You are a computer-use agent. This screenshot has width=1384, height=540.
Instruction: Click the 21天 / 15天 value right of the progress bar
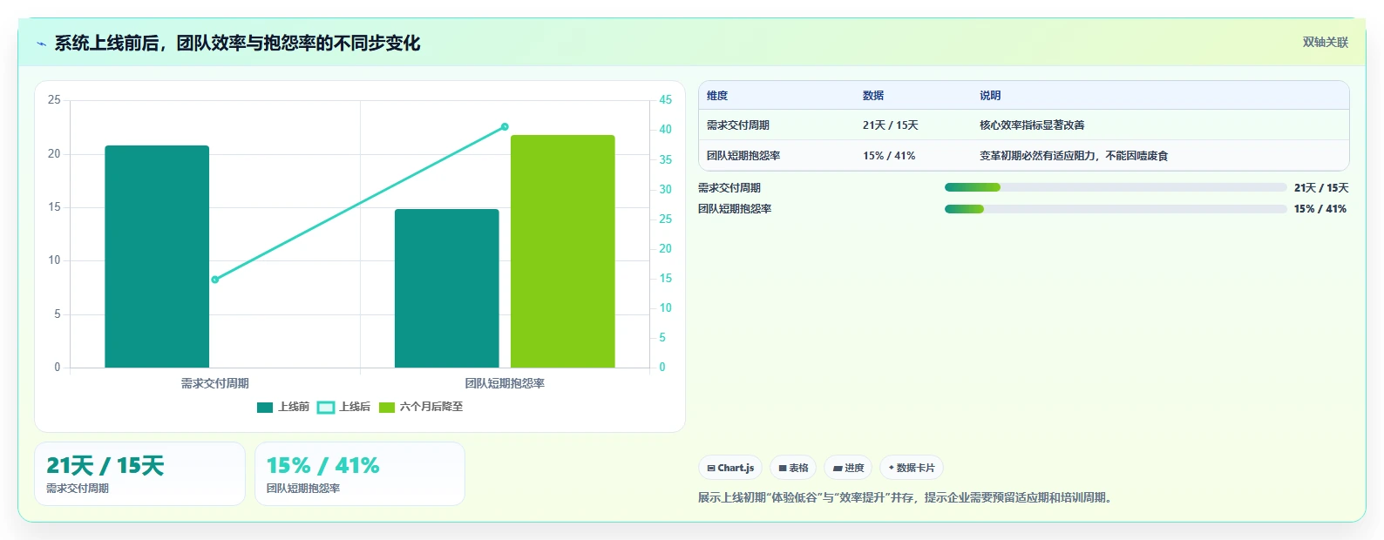pyautogui.click(x=1321, y=188)
